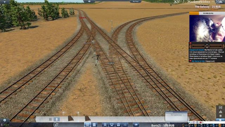The image size is (225, 127).
Task: Toggle the map layers icon on right panel
Action: (x=220, y=107)
